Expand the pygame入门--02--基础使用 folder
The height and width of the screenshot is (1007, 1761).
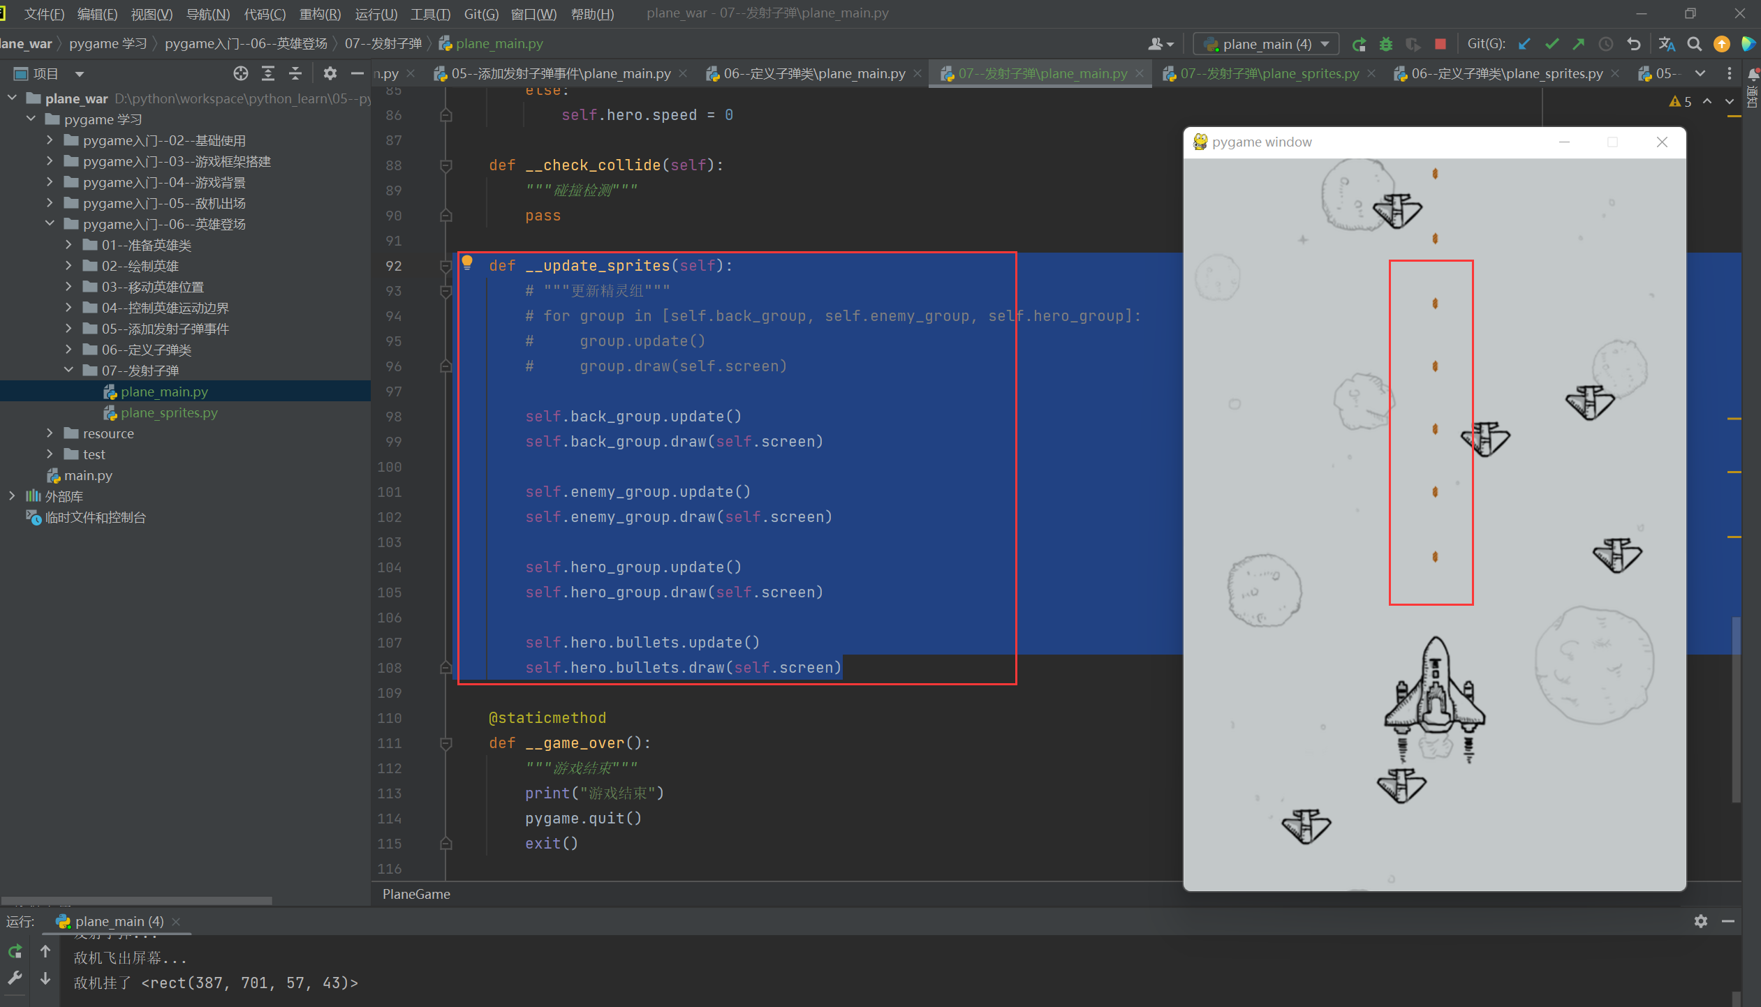tap(50, 140)
